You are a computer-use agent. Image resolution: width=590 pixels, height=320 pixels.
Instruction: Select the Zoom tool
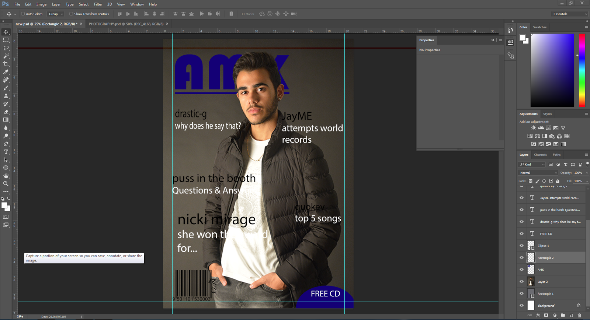pyautogui.click(x=6, y=184)
